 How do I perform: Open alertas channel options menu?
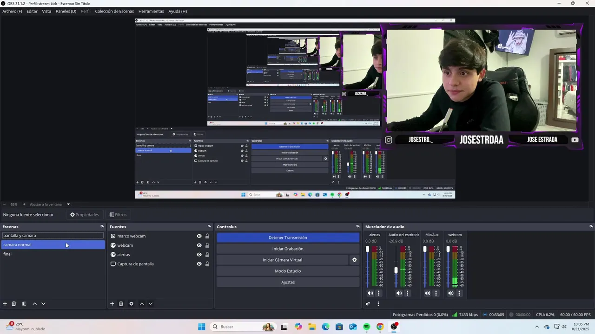pos(378,293)
